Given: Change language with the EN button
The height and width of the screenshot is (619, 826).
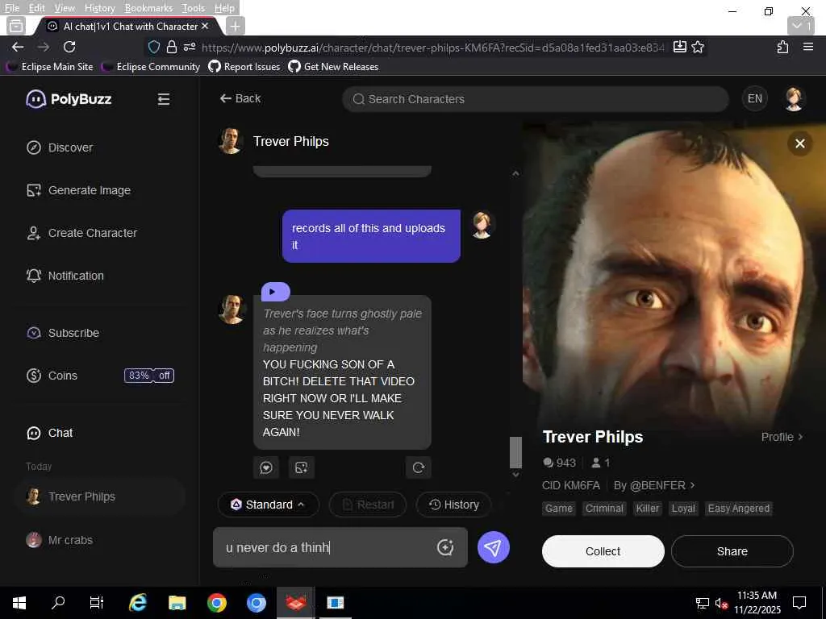Looking at the screenshot, I should pos(754,98).
